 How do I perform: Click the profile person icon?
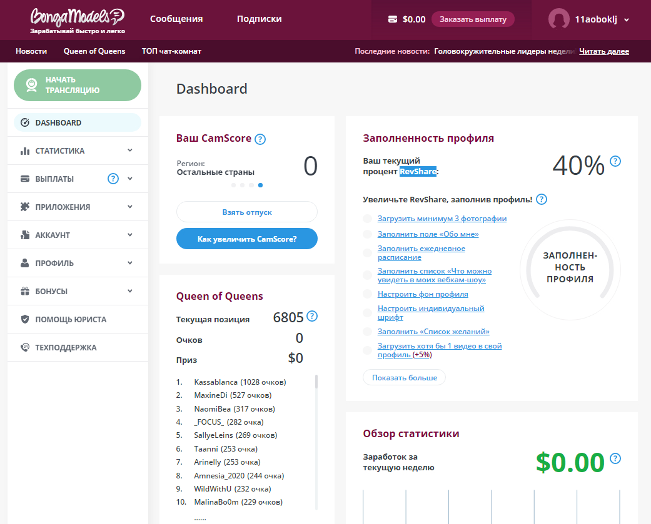pyautogui.click(x=25, y=263)
